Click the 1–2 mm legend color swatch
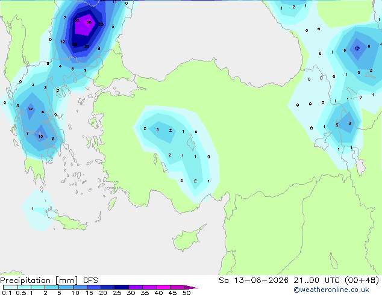 coord(38,287)
